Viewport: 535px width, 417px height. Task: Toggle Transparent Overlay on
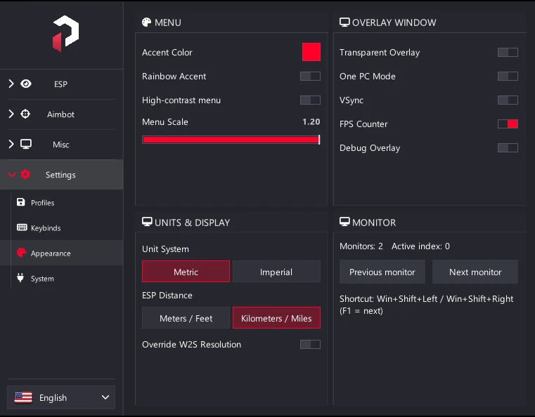pos(508,53)
